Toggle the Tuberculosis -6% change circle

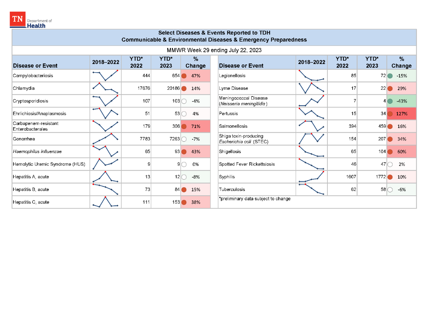390,189
